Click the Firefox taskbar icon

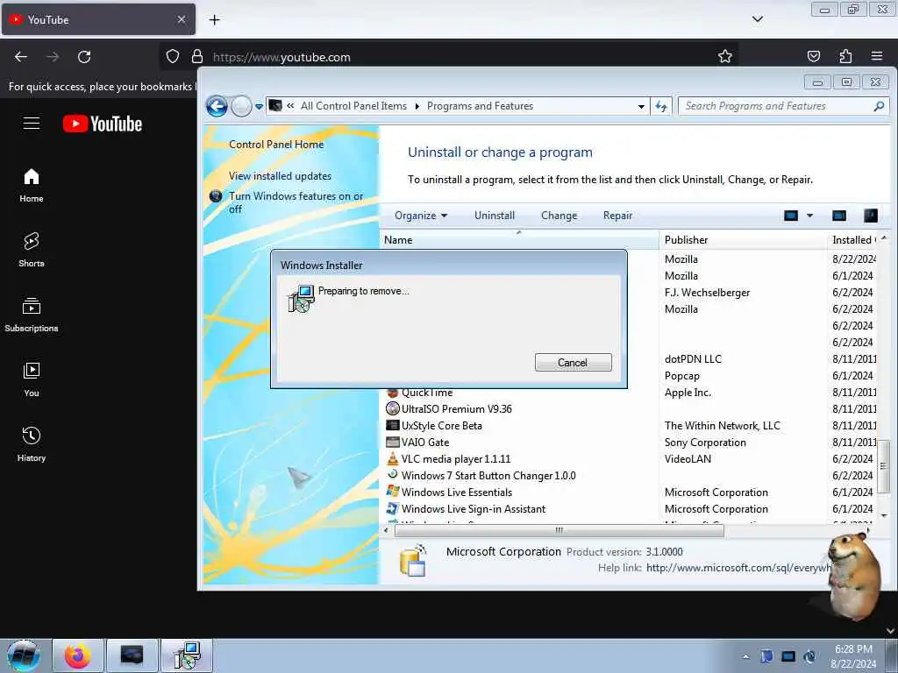click(77, 655)
